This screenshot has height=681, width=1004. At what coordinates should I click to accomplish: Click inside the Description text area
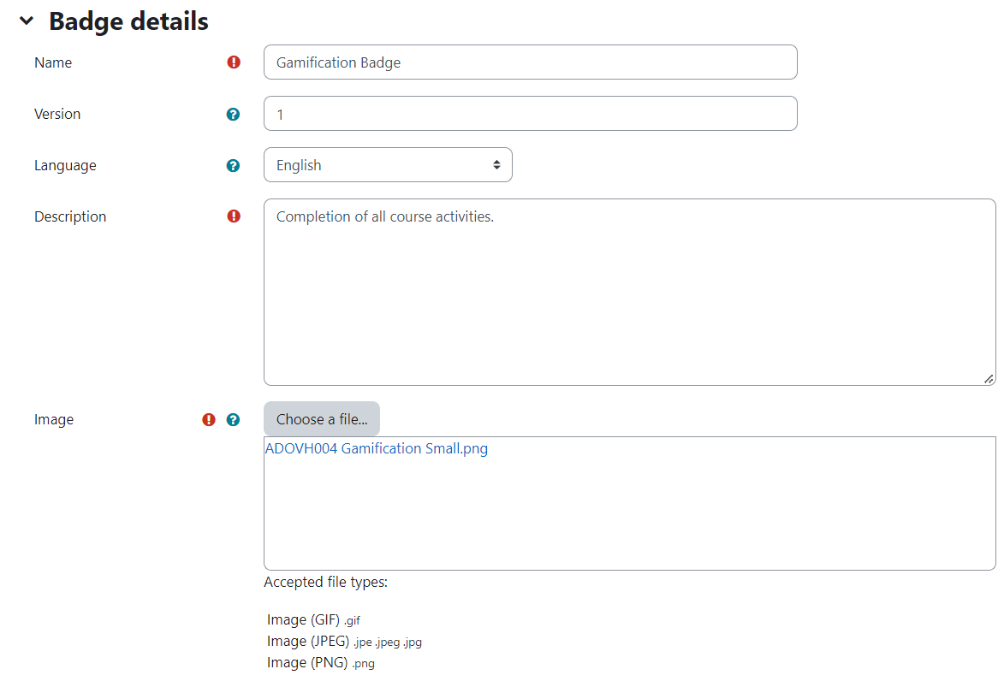coord(629,292)
